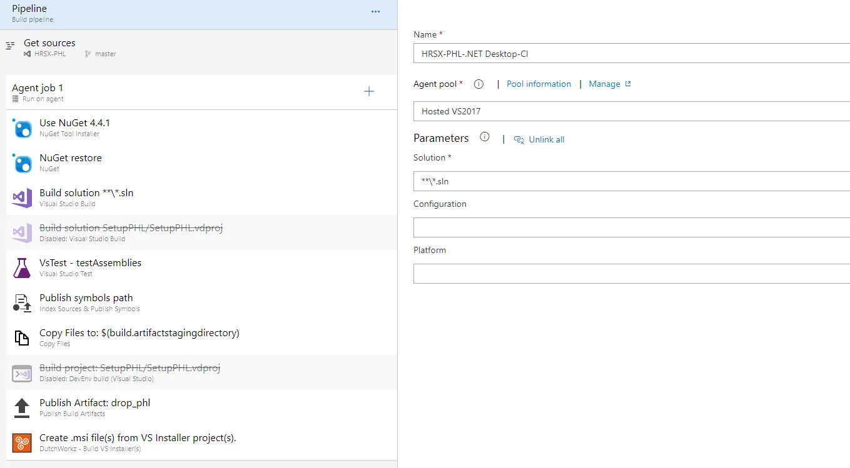Show Parameters info tooltip icon
Image resolution: width=850 pixels, height=468 pixels.
(x=485, y=137)
